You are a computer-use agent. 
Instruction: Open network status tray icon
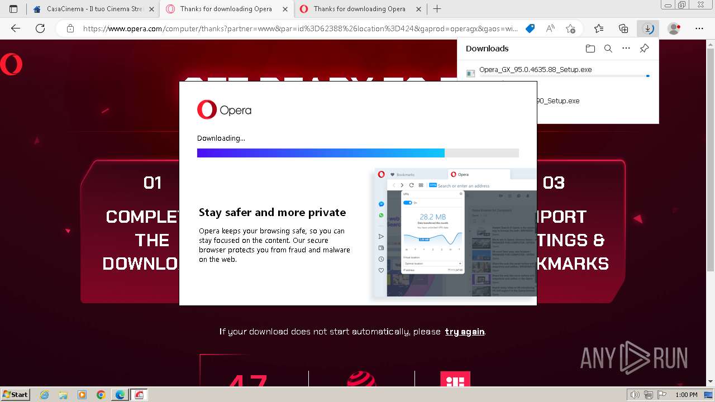pyautogui.click(x=647, y=395)
